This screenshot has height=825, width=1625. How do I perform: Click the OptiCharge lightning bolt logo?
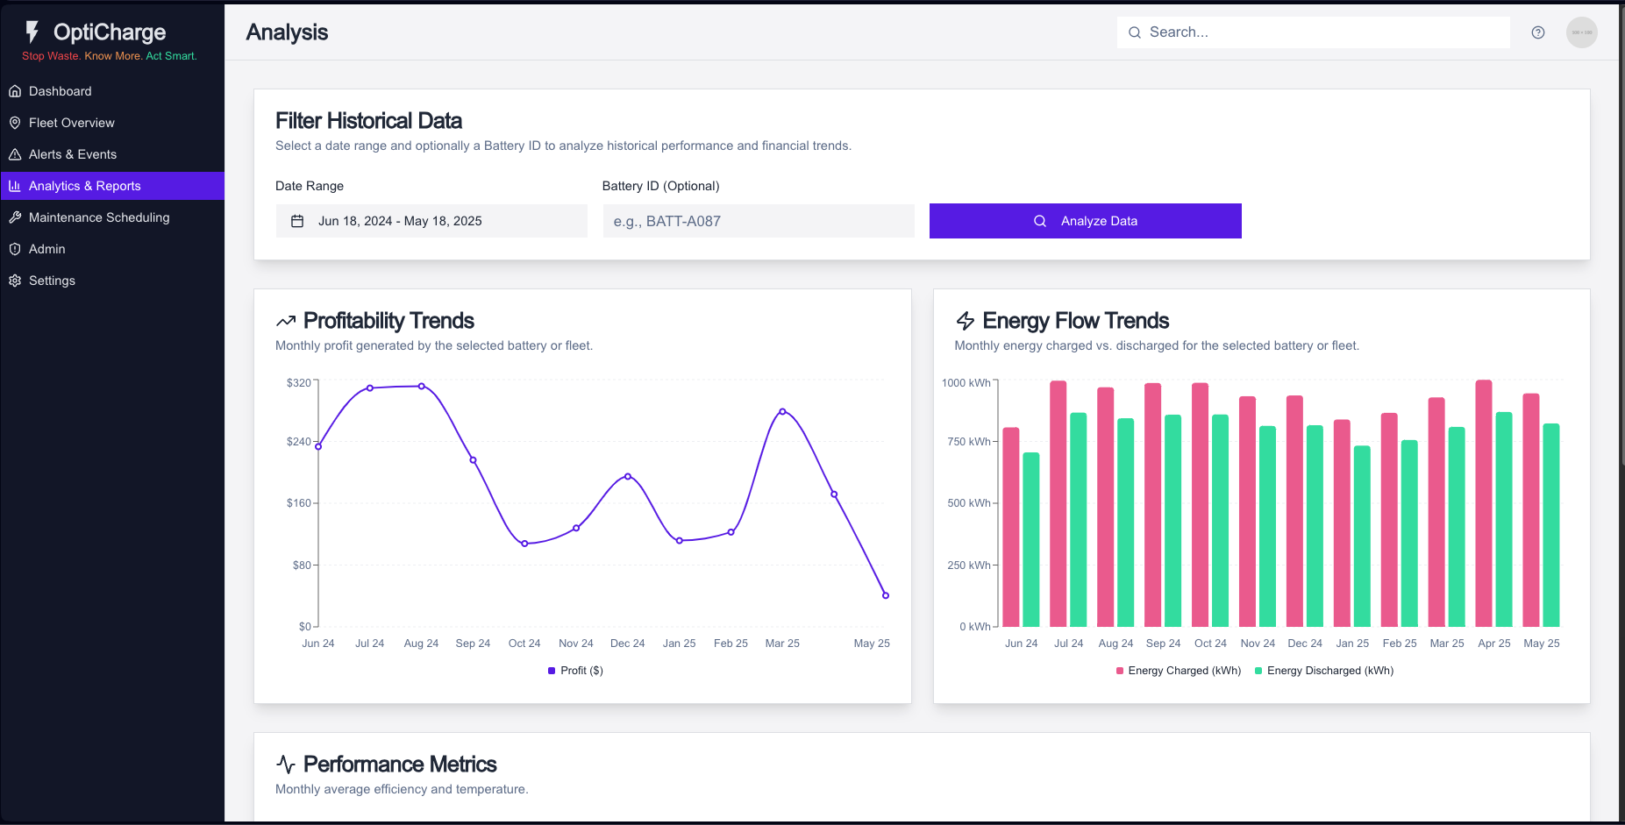point(32,32)
